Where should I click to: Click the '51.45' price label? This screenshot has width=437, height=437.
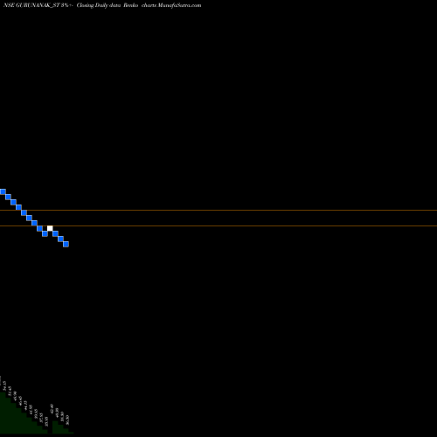tap(10, 391)
